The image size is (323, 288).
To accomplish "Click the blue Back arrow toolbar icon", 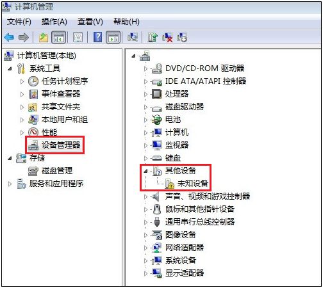I will pos(9,38).
